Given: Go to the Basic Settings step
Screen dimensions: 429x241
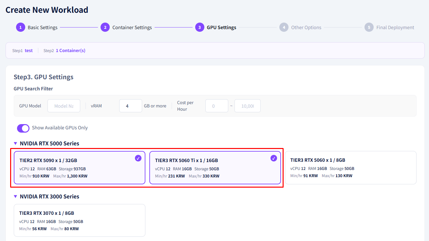Looking at the screenshot, I should click(x=43, y=28).
